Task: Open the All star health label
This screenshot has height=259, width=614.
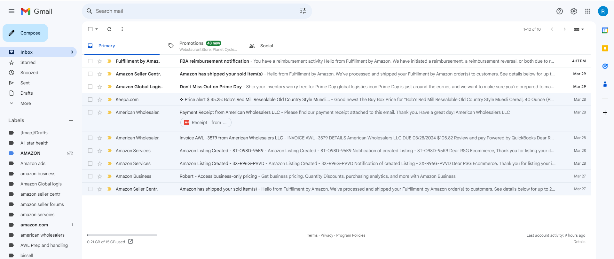Action: [x=38, y=143]
